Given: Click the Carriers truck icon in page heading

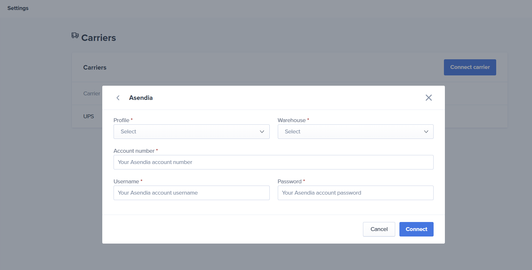Looking at the screenshot, I should 75,35.
